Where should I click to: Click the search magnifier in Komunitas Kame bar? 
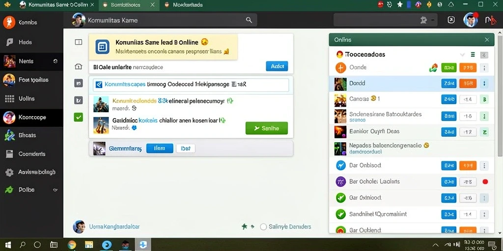(x=249, y=20)
